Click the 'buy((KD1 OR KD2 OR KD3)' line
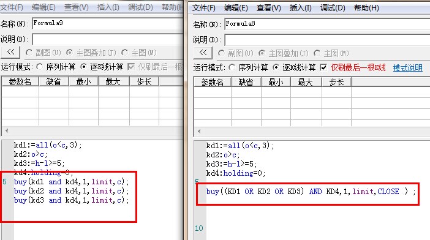This screenshot has width=430, height=240. click(x=311, y=191)
